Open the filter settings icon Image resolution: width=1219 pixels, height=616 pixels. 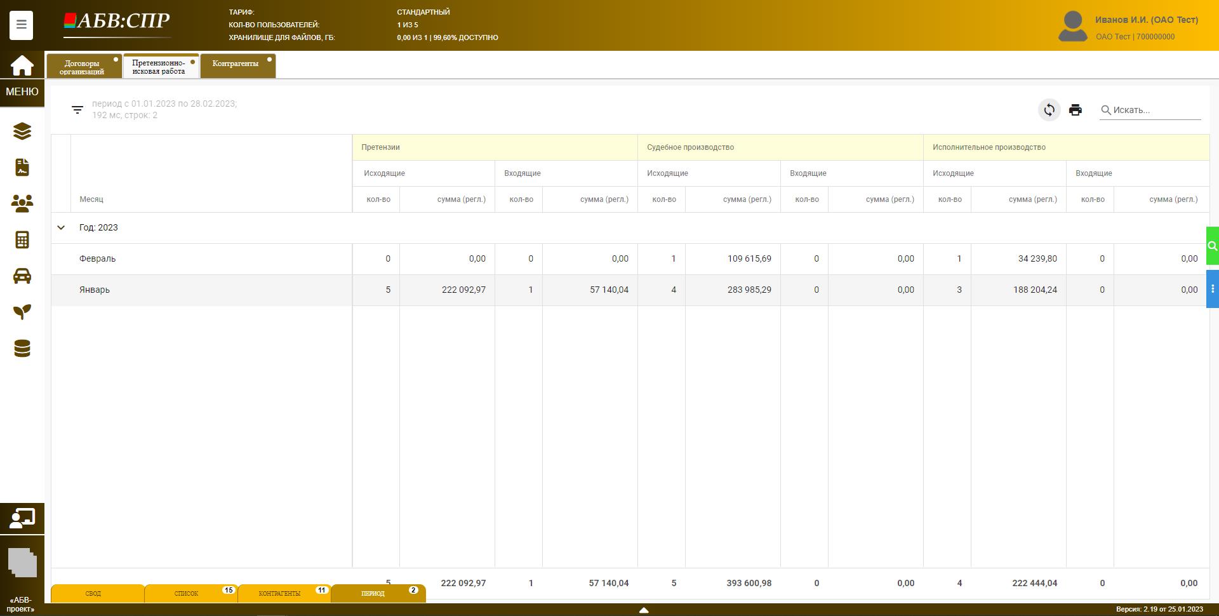[77, 110]
